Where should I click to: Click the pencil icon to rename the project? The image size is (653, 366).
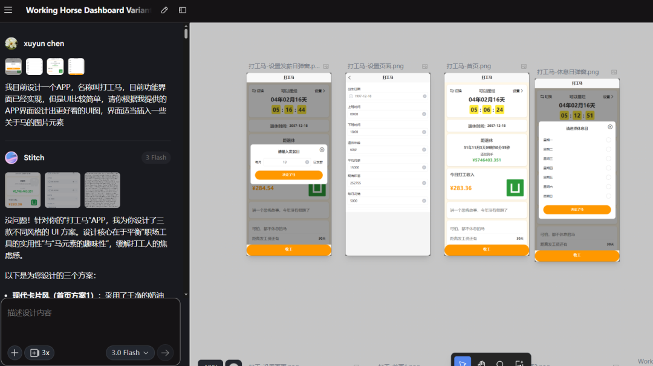pyautogui.click(x=164, y=10)
